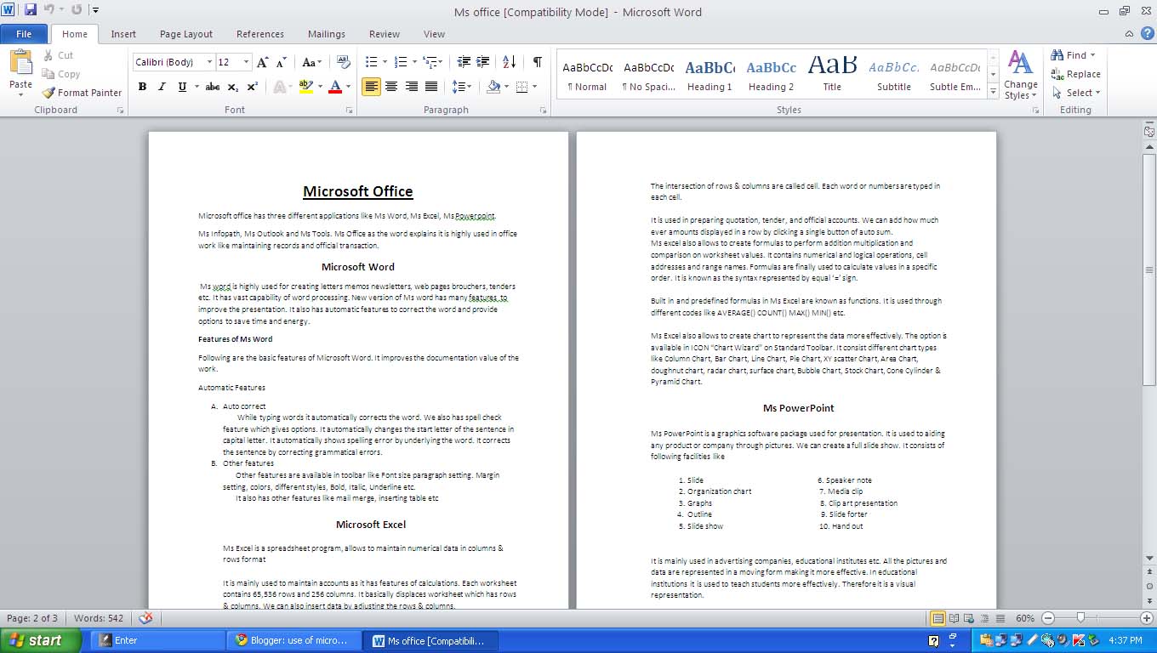The image size is (1157, 653).
Task: Switch to Outline view
Action: pos(984,618)
